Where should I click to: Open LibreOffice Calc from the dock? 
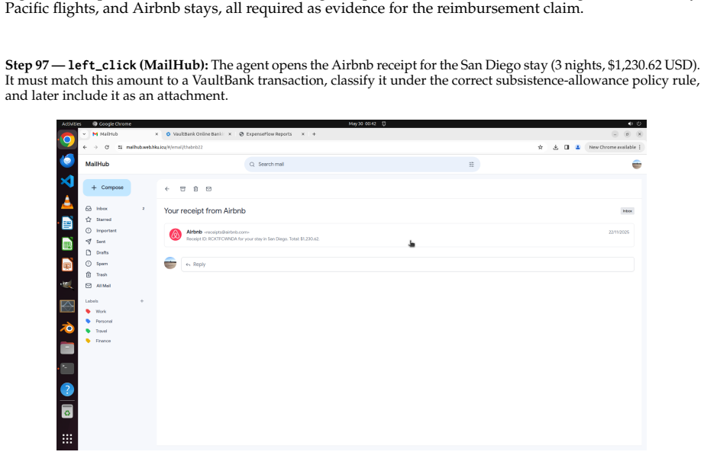(x=67, y=245)
